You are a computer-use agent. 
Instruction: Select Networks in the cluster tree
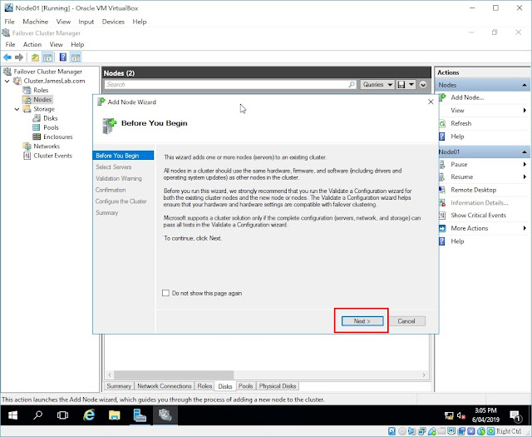(47, 146)
